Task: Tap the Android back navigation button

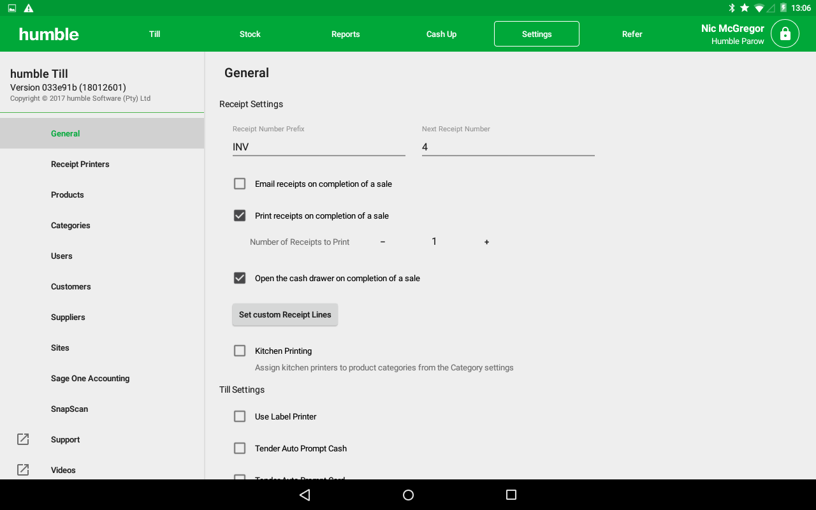Action: pos(305,495)
